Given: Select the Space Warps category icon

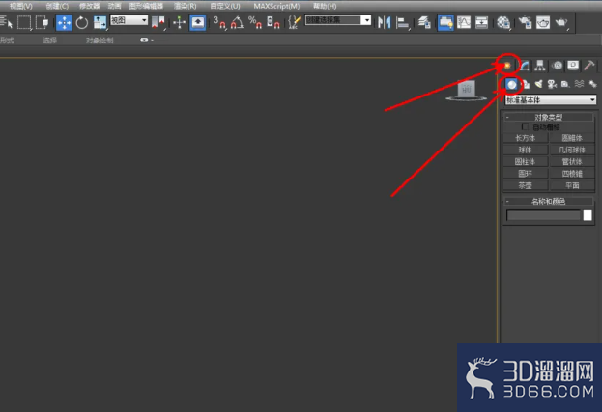Looking at the screenshot, I should click(x=579, y=84).
